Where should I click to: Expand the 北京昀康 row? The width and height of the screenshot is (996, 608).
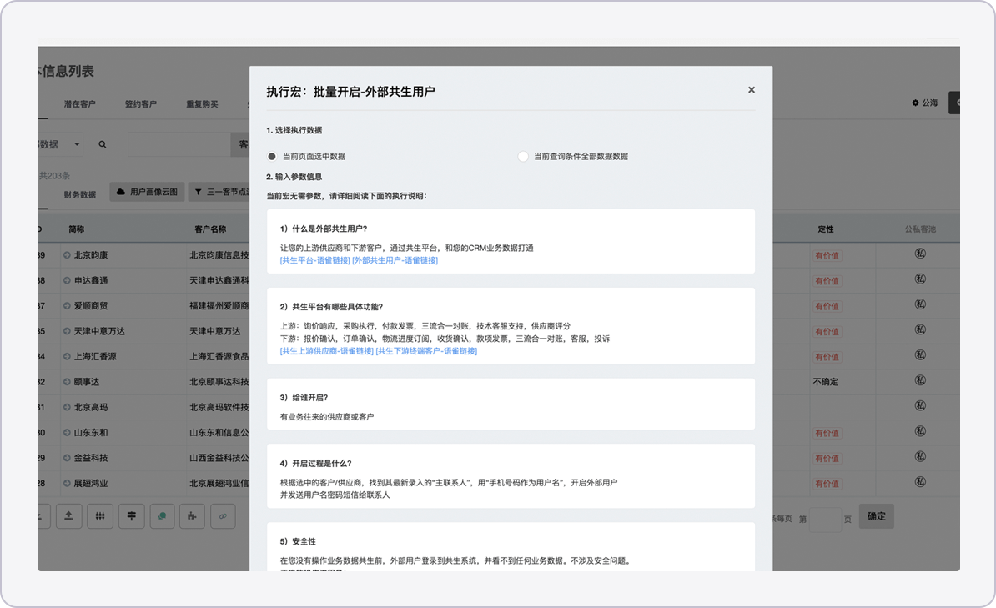(67, 255)
